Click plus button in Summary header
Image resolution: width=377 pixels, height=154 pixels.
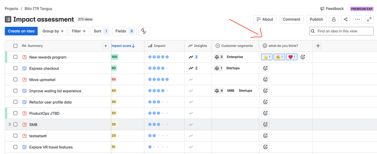coord(105,46)
